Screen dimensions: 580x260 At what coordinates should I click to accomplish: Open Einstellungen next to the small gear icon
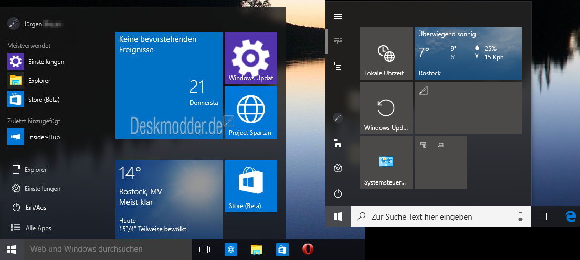coord(36,189)
